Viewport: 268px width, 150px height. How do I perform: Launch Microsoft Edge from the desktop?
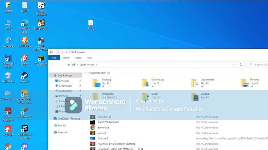click(25, 26)
